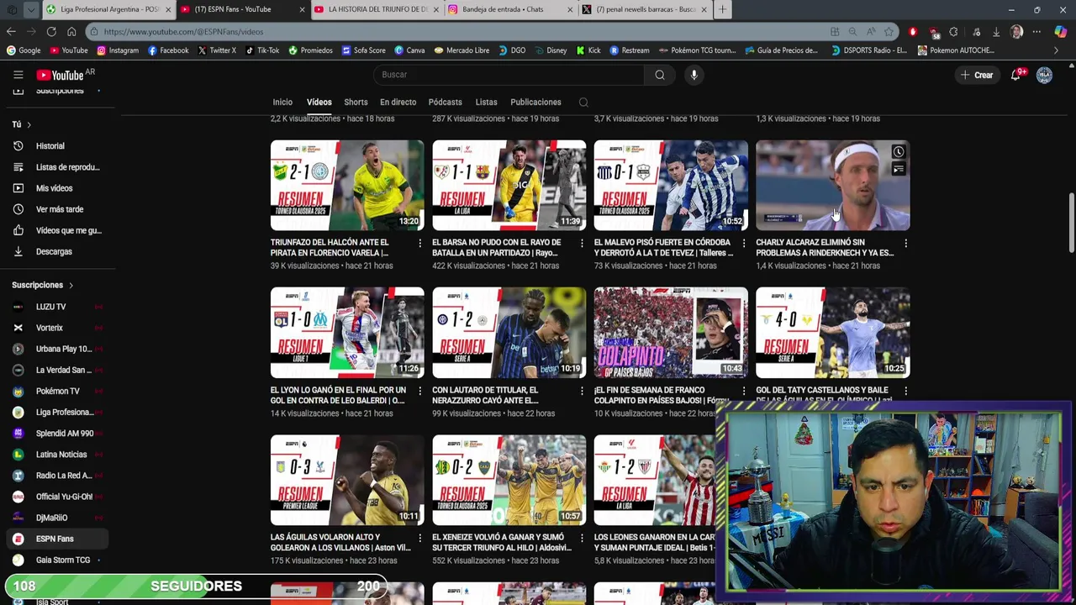Viewport: 1076px width, 605px height.
Task: Open options for Triunfazo del Halcón video
Action: pos(419,244)
